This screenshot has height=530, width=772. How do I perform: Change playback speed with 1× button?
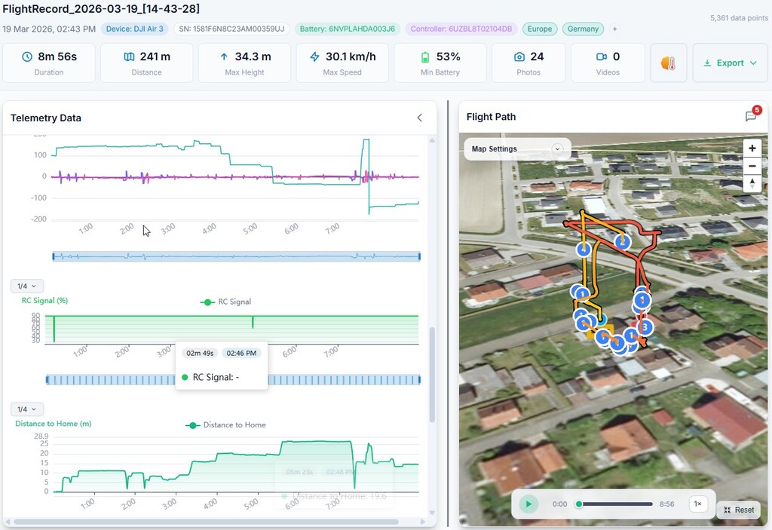pyautogui.click(x=697, y=504)
